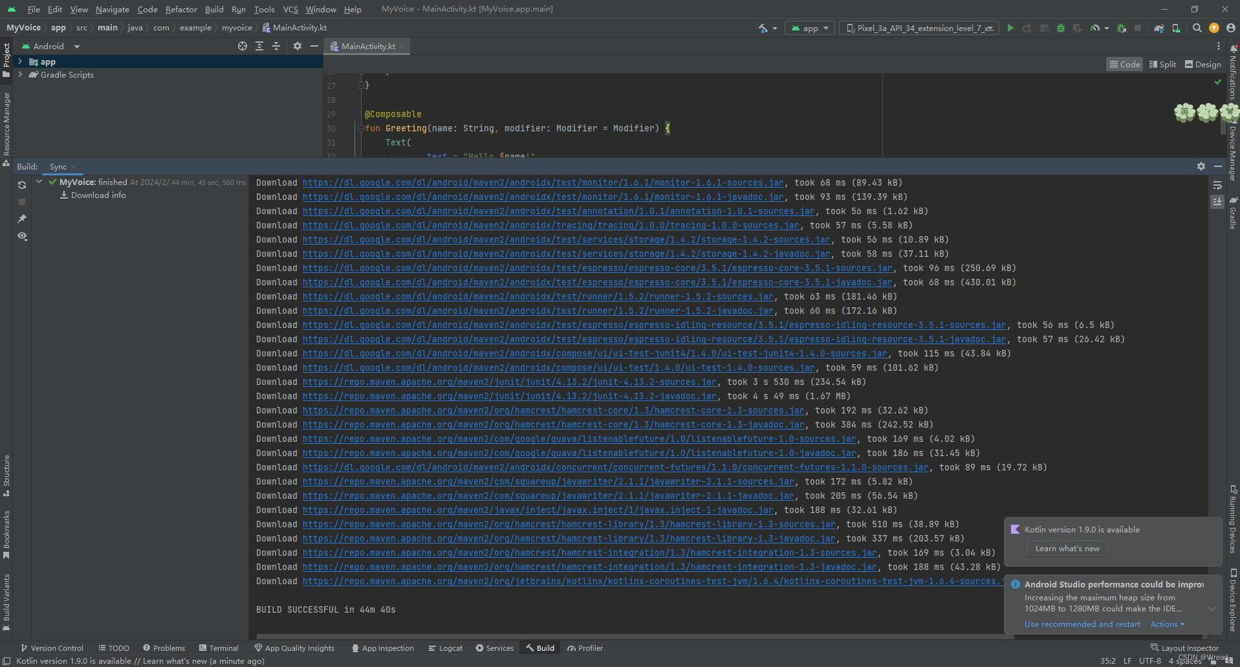The height and width of the screenshot is (667, 1240).
Task: Open Build panel settings gear icon
Action: click(1201, 166)
